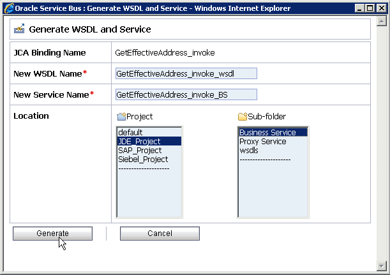Click the Project folder icon
390x275 pixels.
121,116
